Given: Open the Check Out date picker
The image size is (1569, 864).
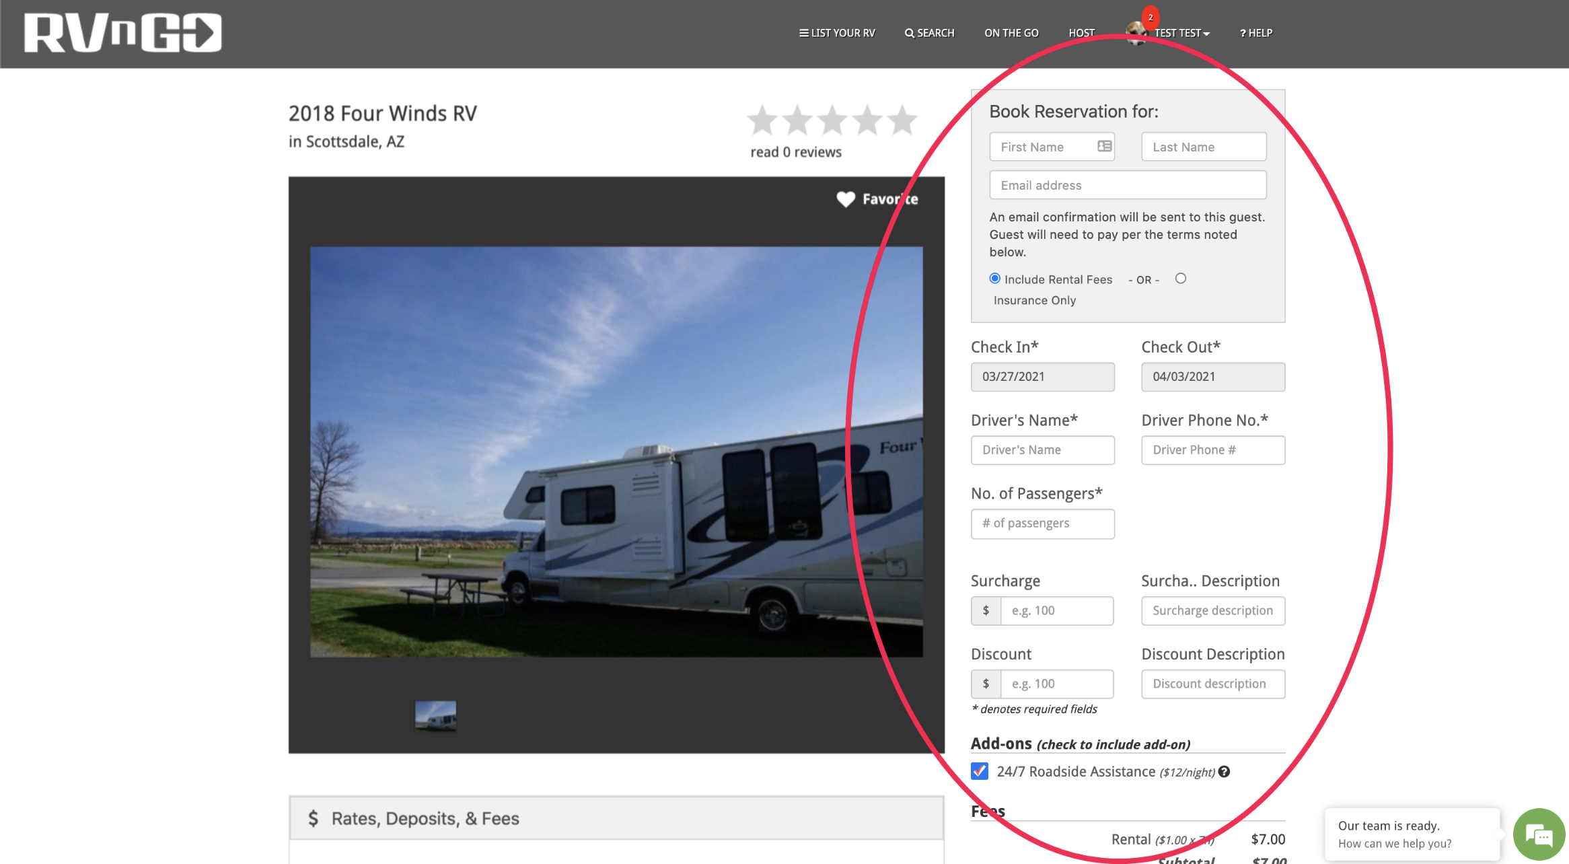Looking at the screenshot, I should (x=1212, y=377).
